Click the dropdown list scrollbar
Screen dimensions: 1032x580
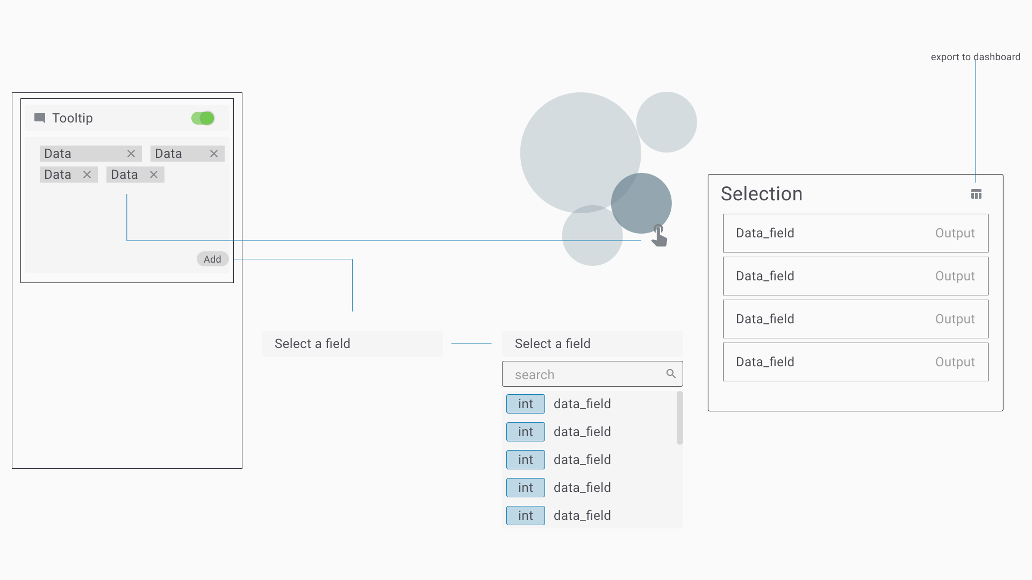[680, 418]
